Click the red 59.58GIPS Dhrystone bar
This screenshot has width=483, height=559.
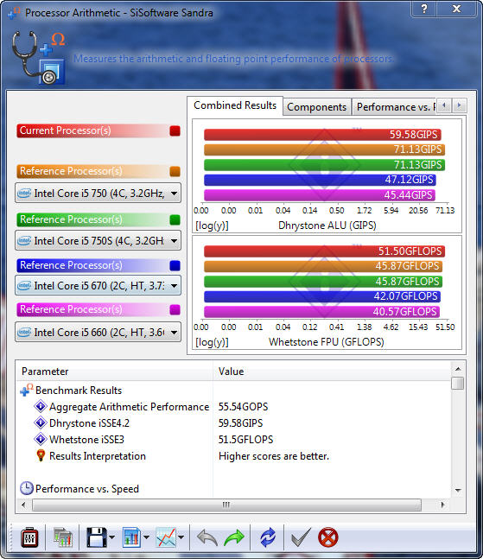click(x=322, y=135)
